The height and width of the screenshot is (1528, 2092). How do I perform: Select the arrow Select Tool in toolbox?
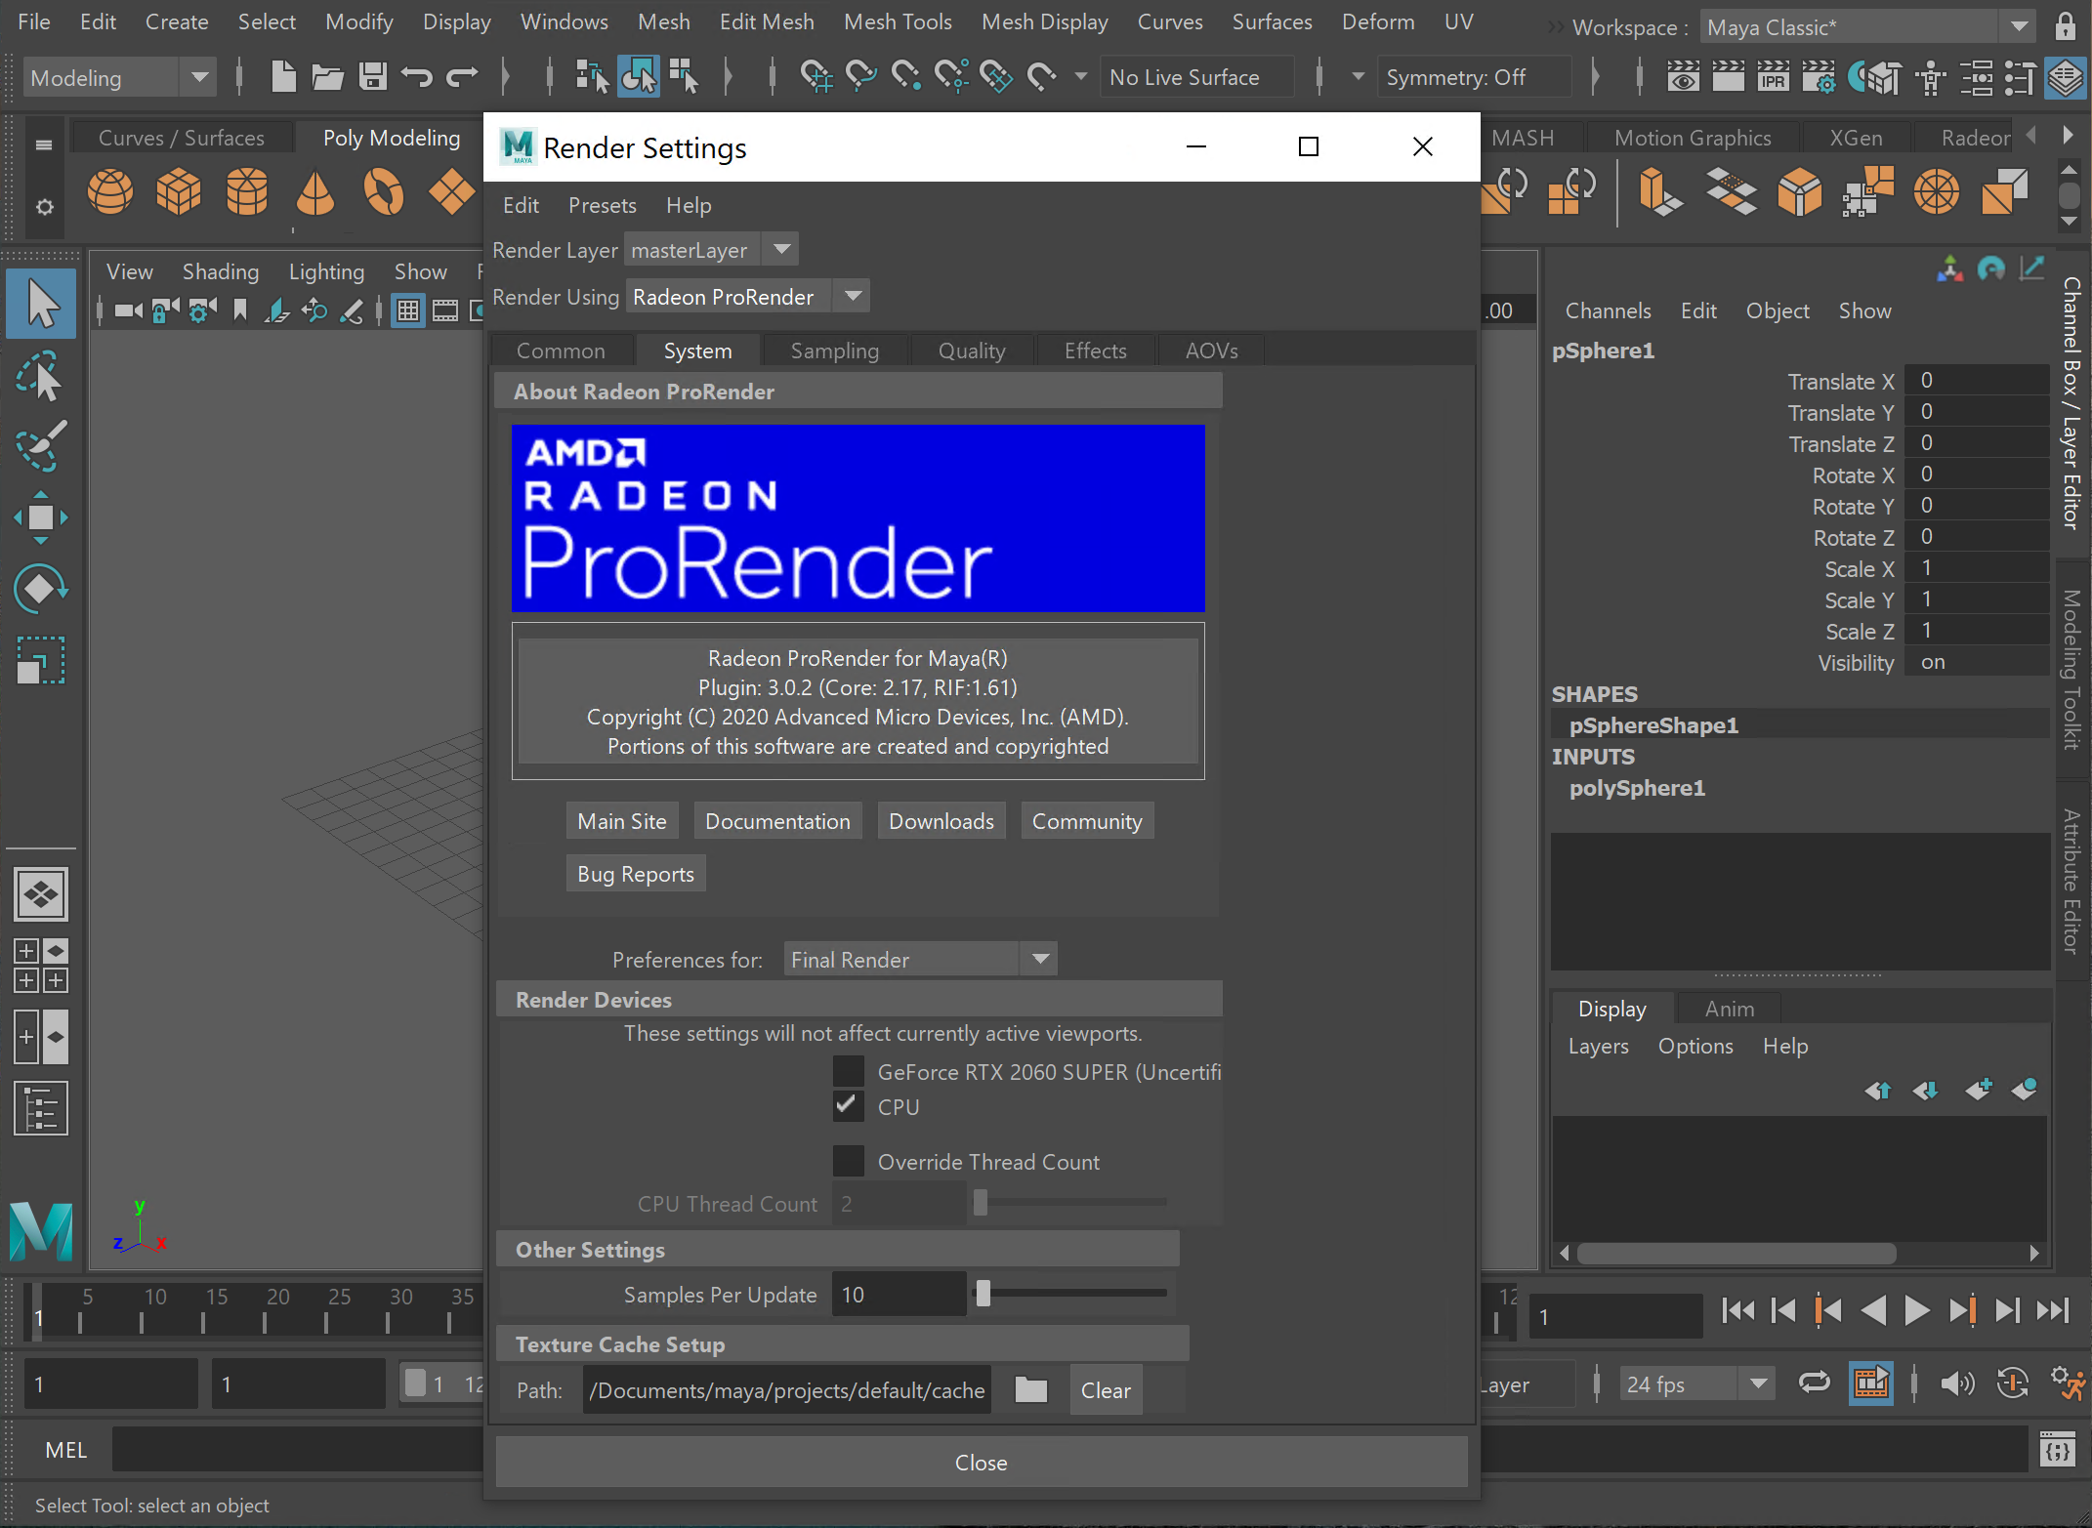pyautogui.click(x=41, y=303)
